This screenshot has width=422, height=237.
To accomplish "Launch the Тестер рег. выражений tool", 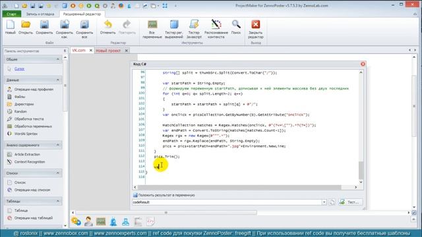I will [174, 29].
